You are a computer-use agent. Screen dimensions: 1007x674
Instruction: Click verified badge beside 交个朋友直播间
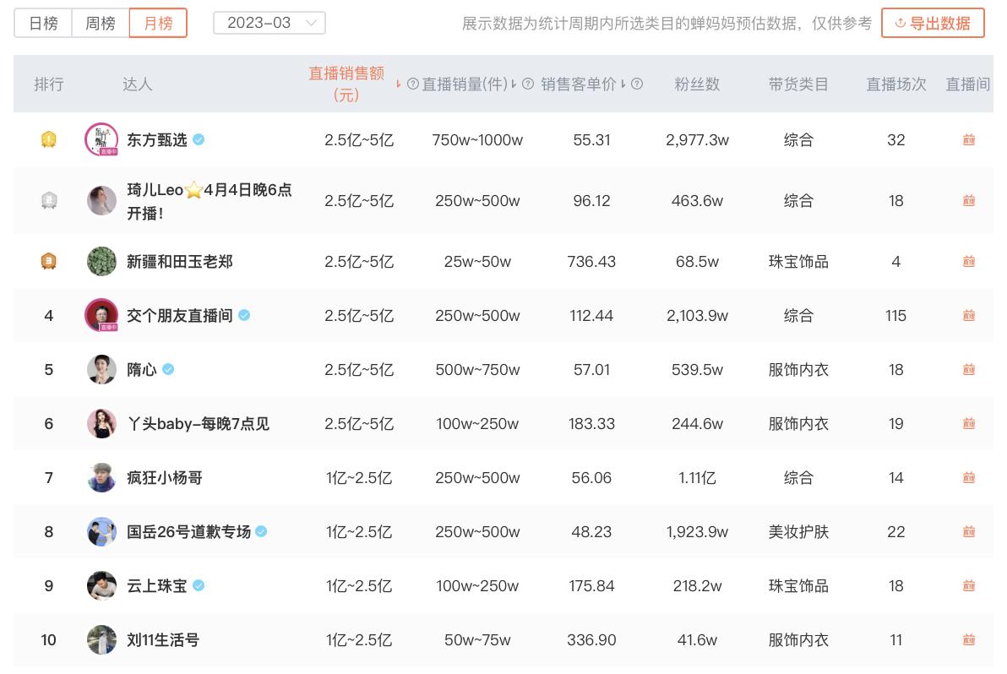click(x=244, y=315)
